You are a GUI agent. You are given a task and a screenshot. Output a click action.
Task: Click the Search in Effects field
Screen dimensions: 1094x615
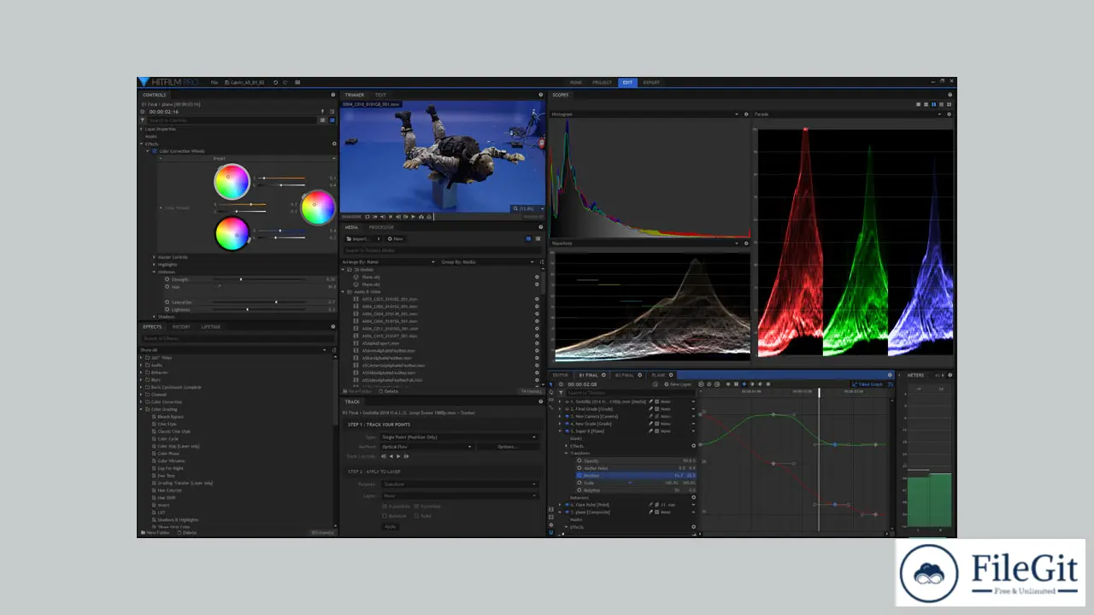pos(238,338)
